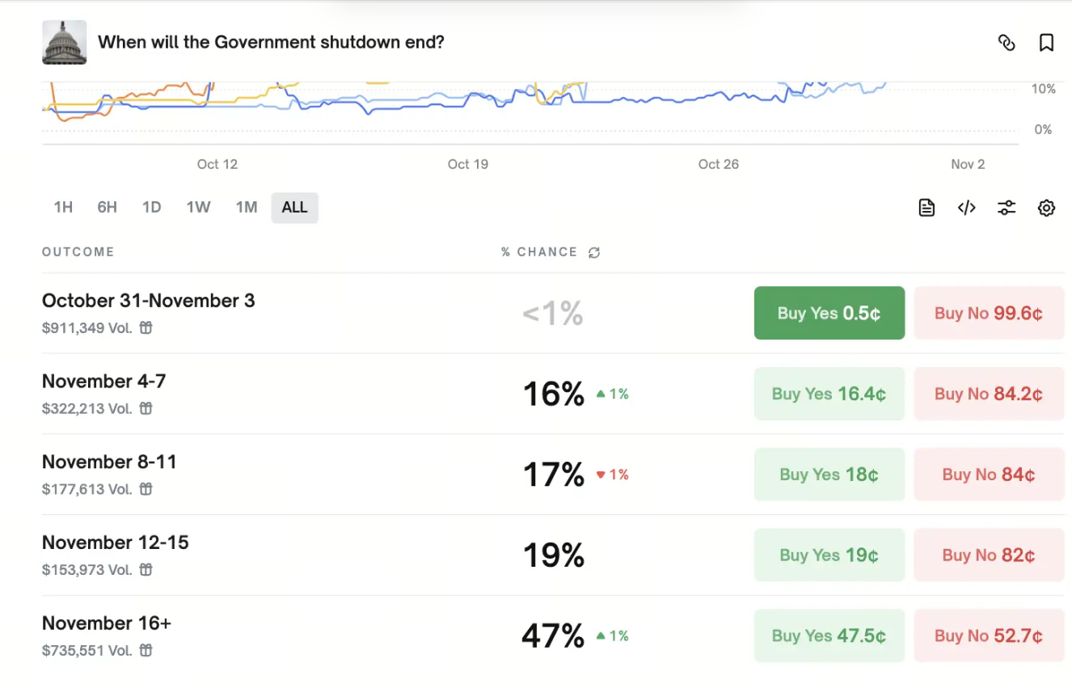Click gift icon beside $735,551 volume

146,650
